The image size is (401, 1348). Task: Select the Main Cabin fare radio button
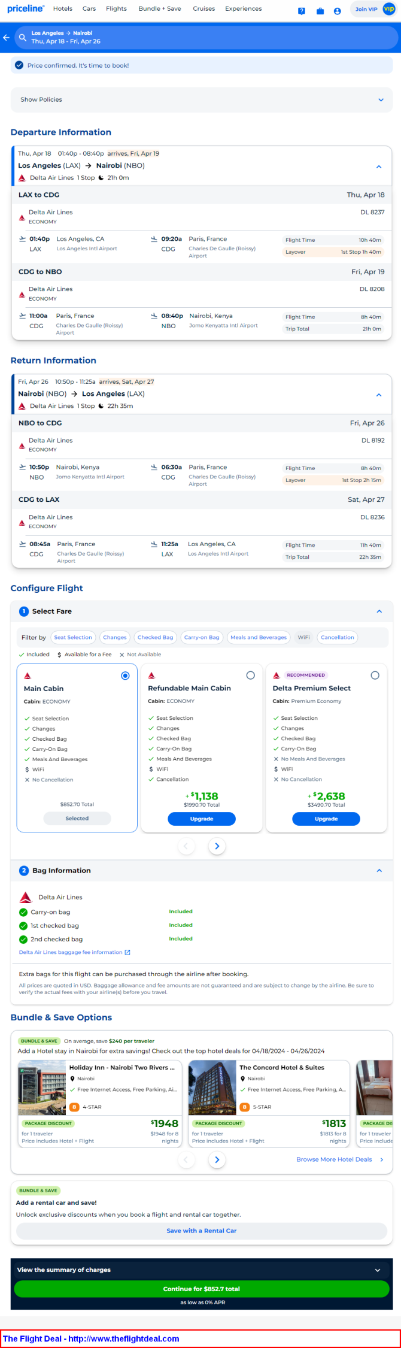coord(125,675)
